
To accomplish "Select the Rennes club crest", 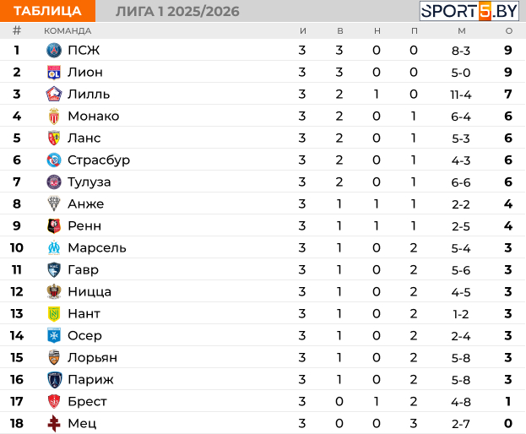I will coord(54,225).
